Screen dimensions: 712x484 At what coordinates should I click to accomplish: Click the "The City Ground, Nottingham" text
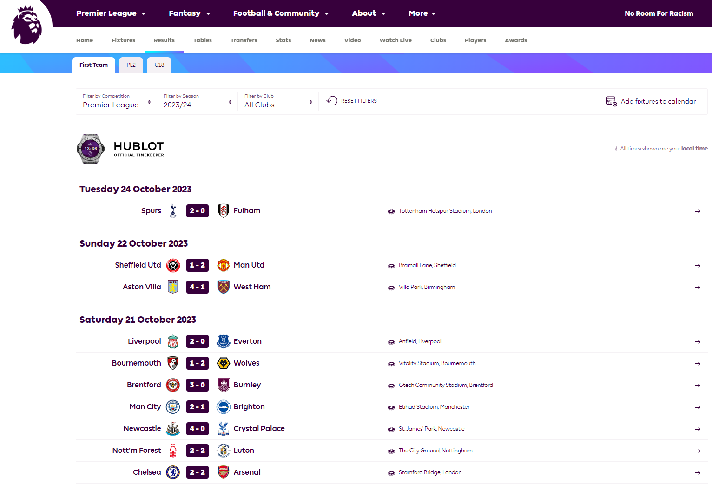435,451
